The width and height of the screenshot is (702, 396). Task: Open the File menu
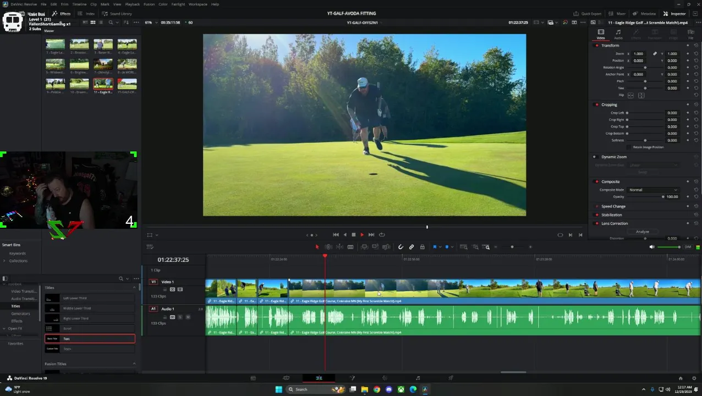coord(43,4)
